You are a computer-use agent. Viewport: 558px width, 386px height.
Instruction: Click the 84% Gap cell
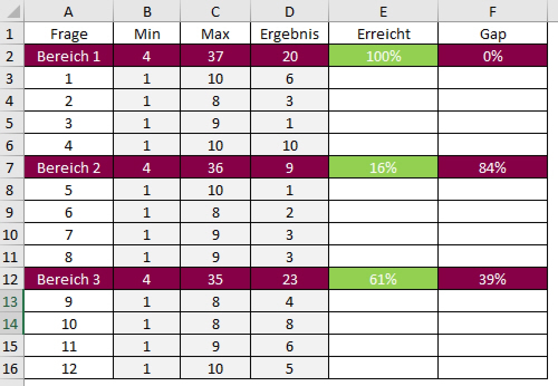point(493,167)
